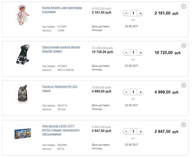Increase quantity of the Antonio Juan doll

140,13
